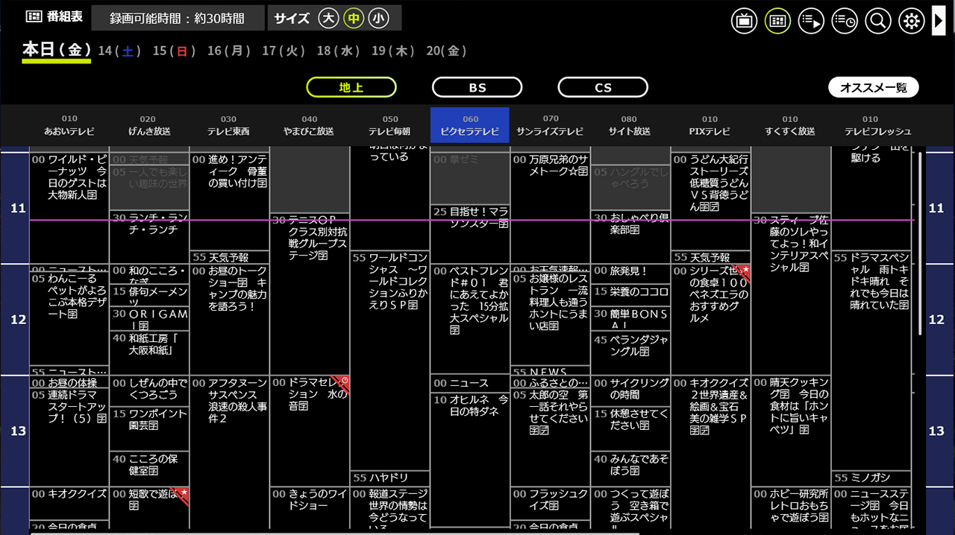
Task: Open settings with the gear icon
Action: coord(911,21)
